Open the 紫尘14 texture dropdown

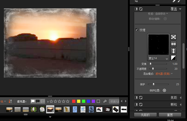[x=167, y=58]
